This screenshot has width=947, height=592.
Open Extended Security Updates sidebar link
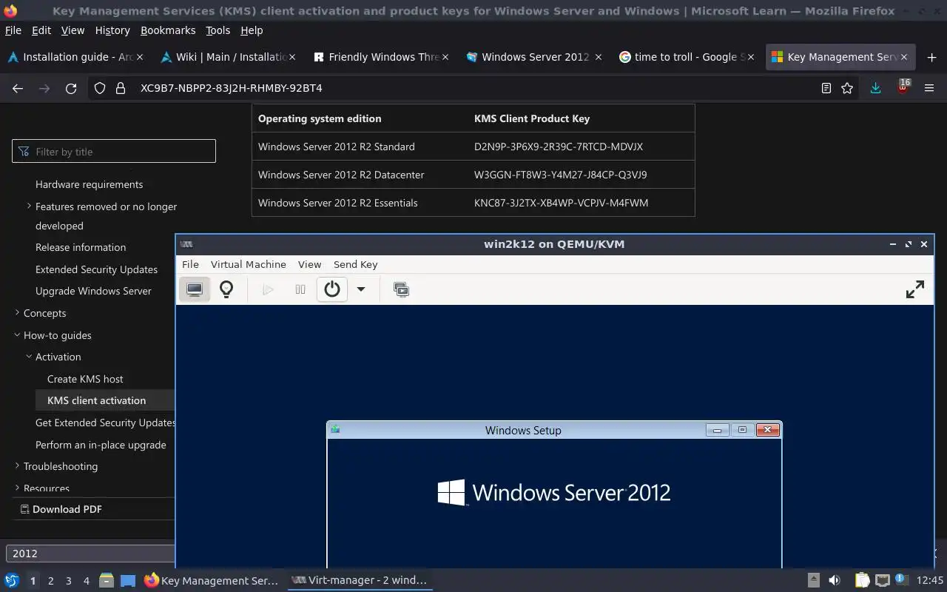coord(96,269)
